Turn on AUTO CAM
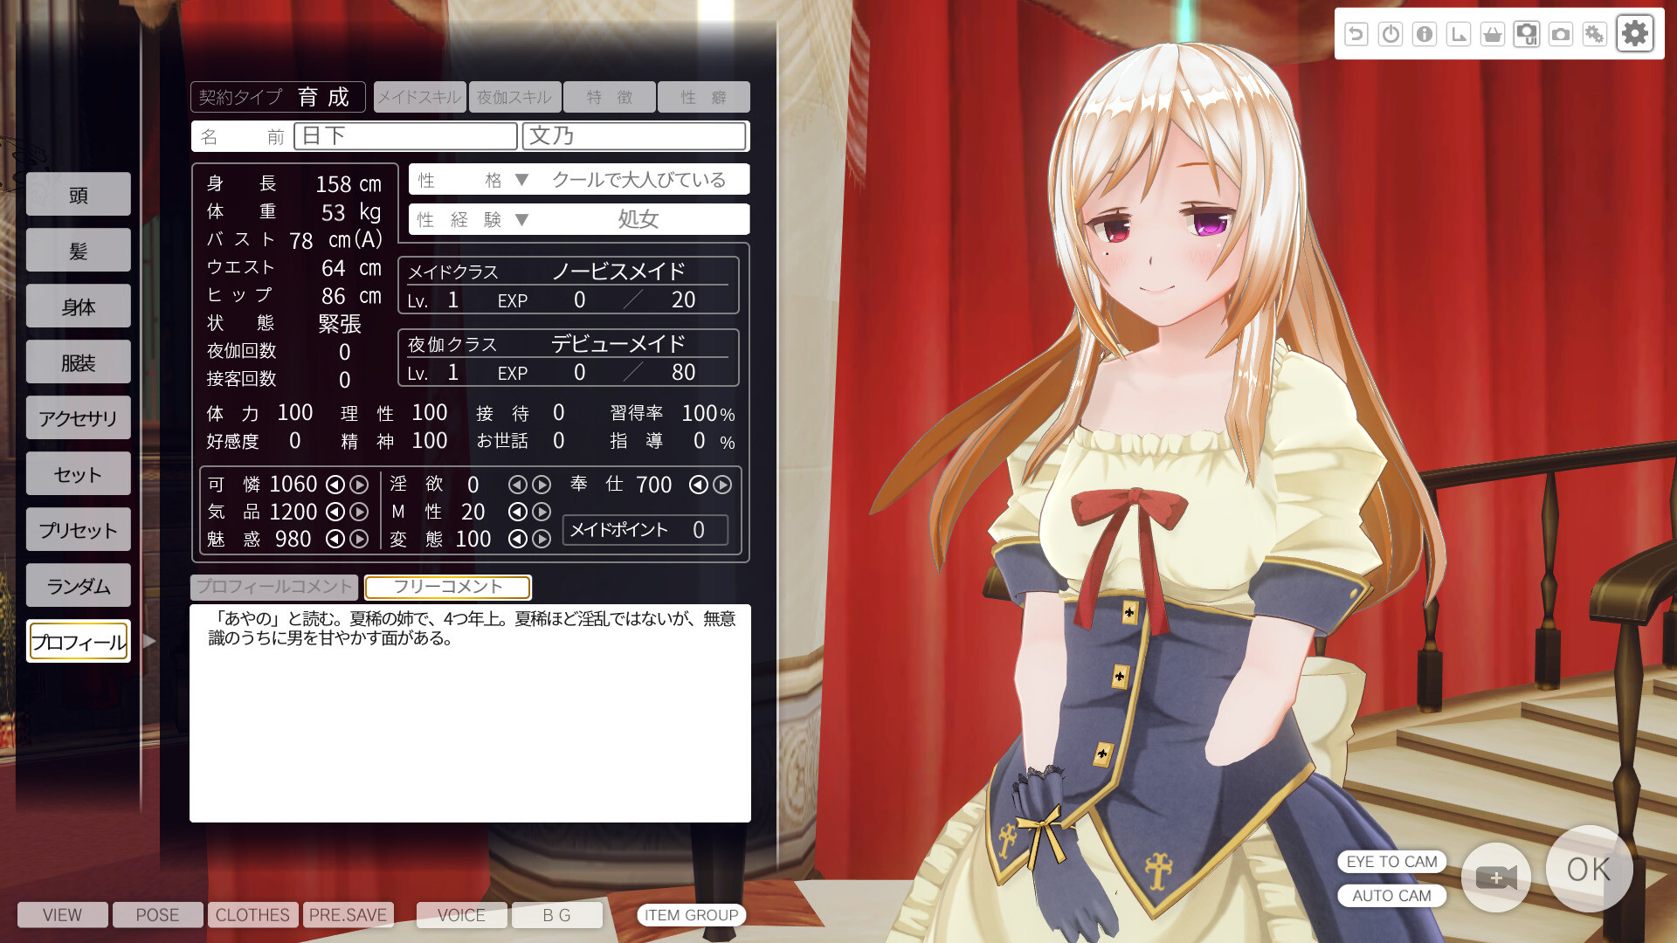Viewport: 1677px width, 943px height. (x=1391, y=895)
